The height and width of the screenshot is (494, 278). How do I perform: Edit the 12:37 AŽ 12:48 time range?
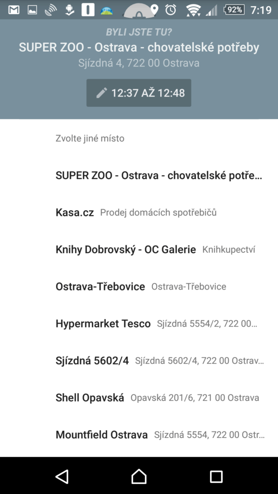click(139, 93)
